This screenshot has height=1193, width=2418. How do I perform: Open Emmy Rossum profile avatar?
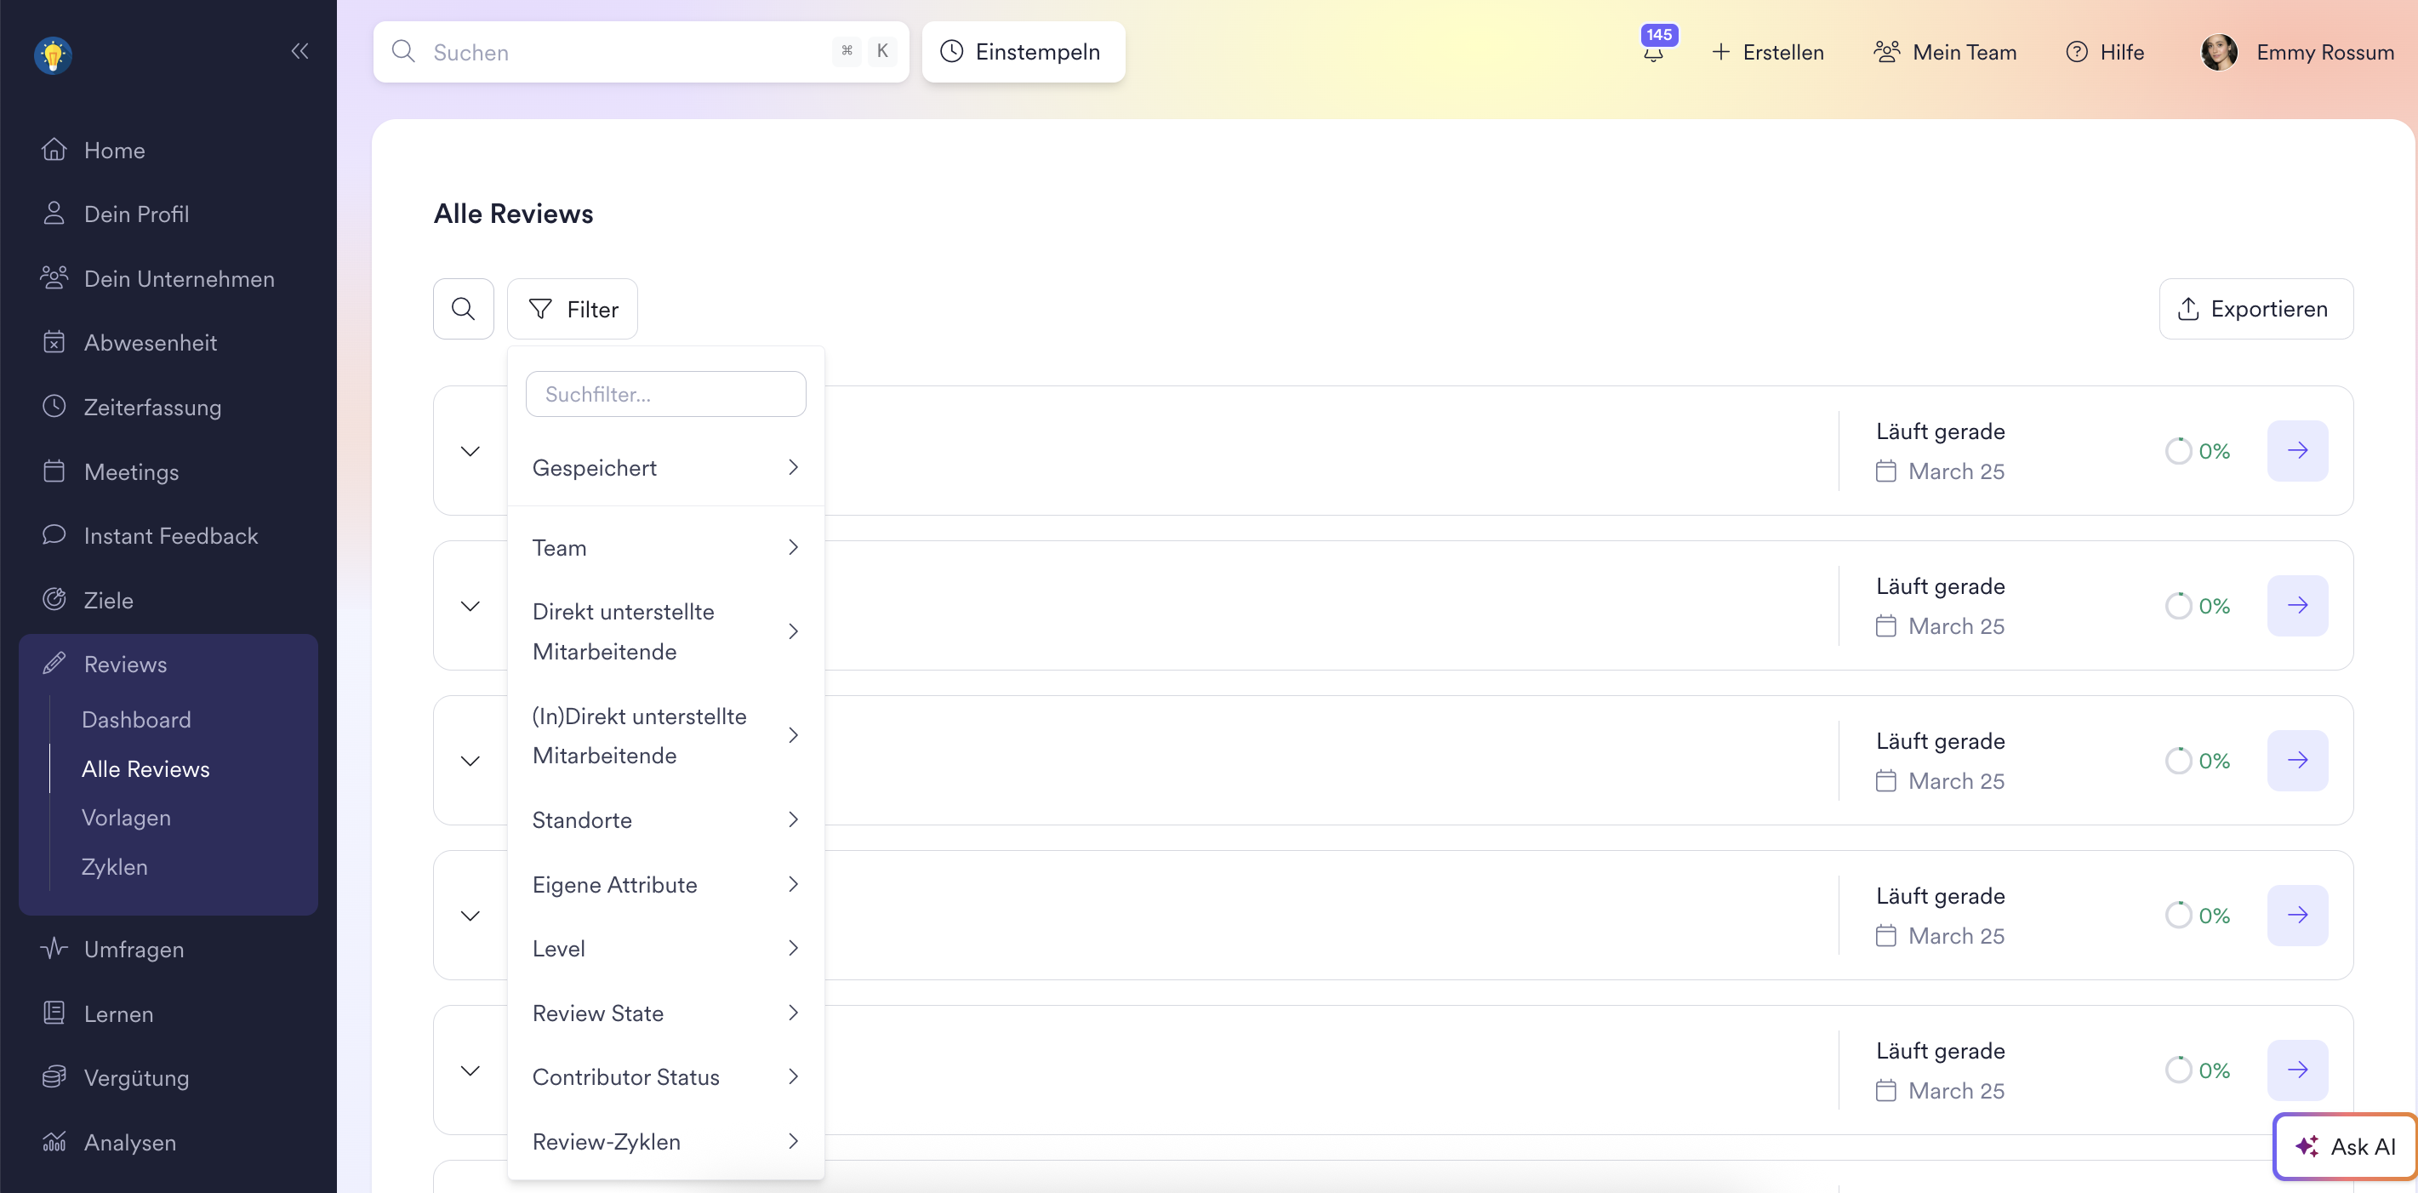coord(2219,52)
